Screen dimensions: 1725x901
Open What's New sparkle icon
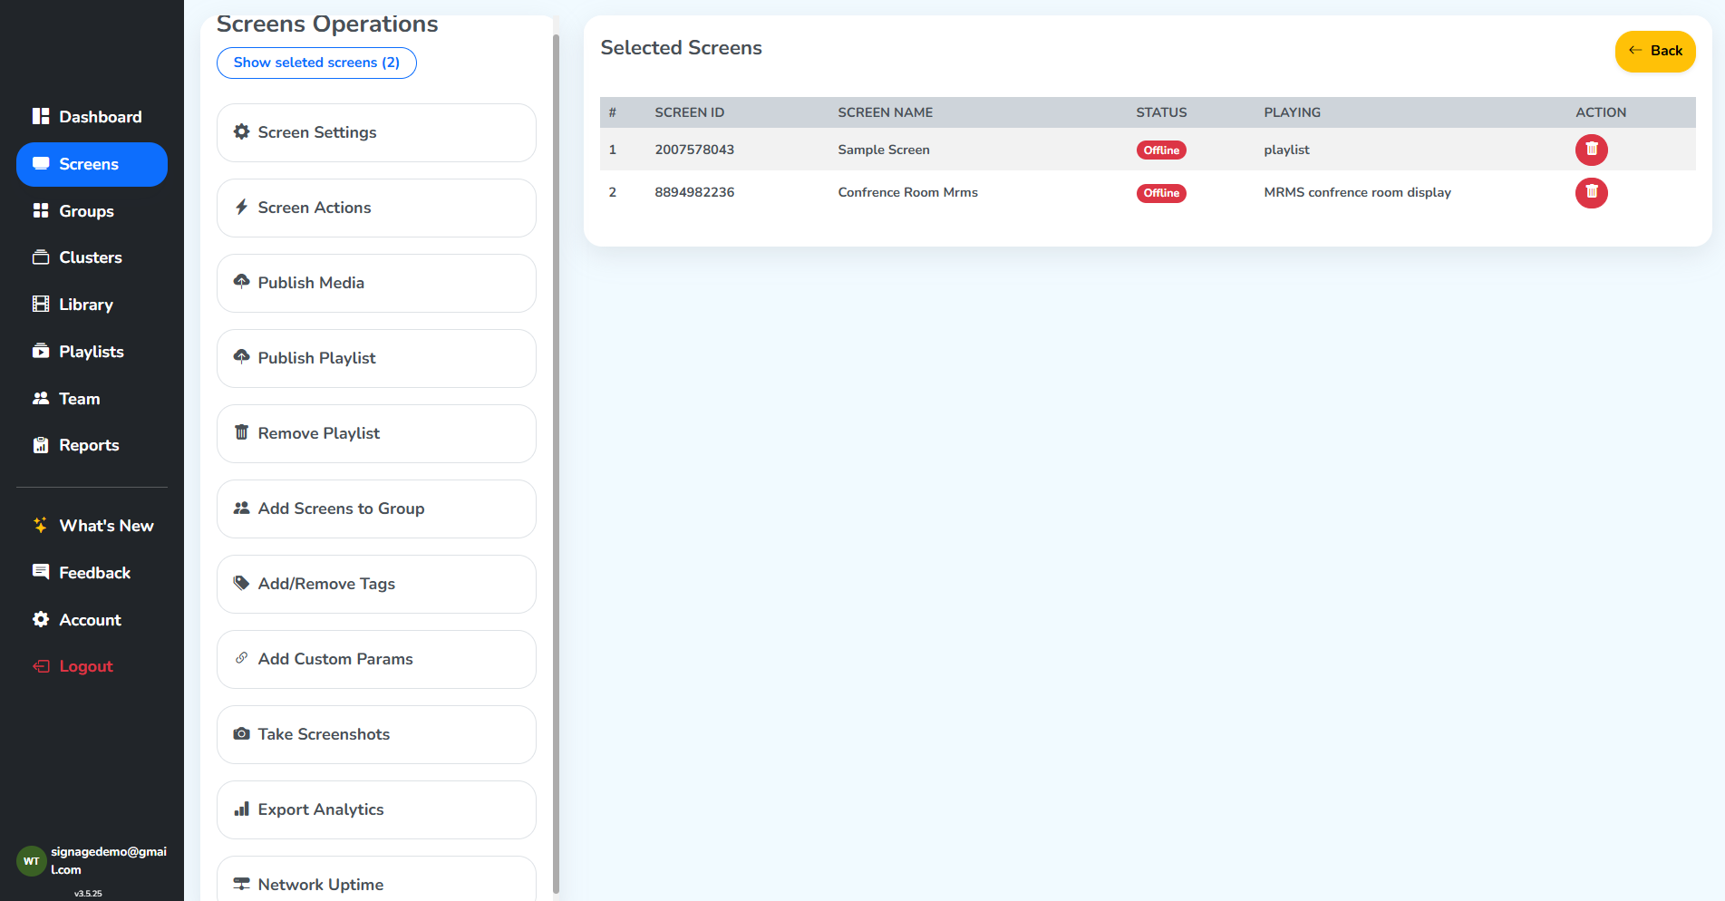point(41,525)
